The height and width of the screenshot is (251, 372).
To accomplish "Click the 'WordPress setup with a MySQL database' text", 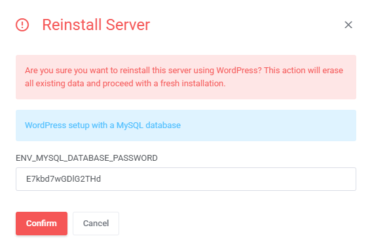I will click(103, 125).
